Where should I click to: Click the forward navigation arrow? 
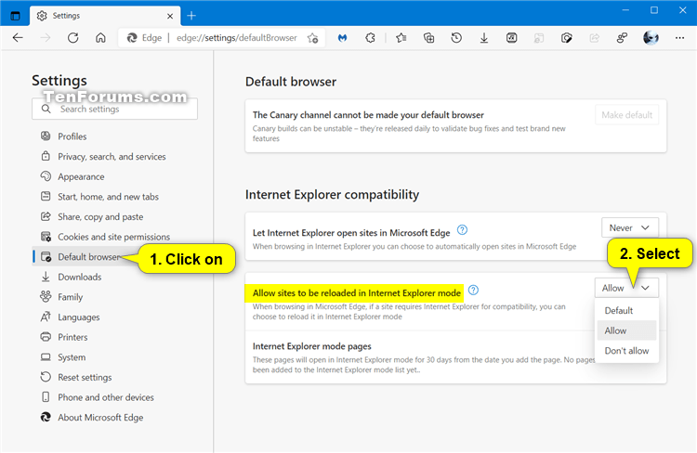tap(46, 38)
